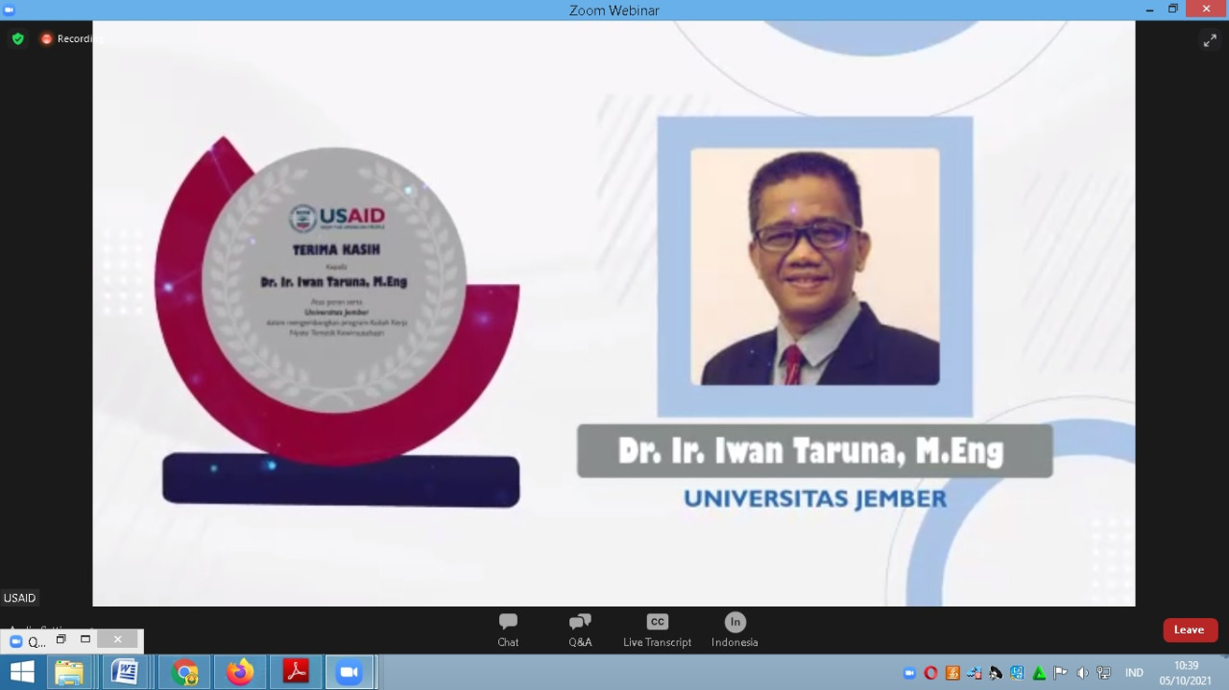
Task: Open the network status icon in the tray
Action: (1103, 673)
